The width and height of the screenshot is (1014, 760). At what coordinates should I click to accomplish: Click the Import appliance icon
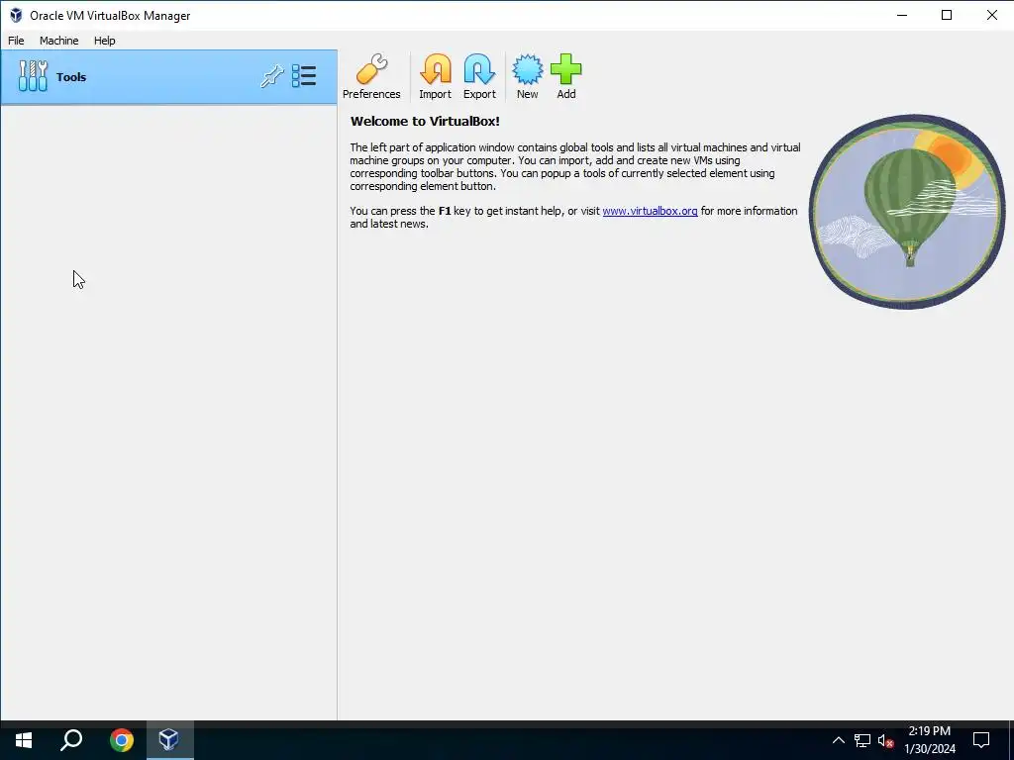(x=436, y=76)
